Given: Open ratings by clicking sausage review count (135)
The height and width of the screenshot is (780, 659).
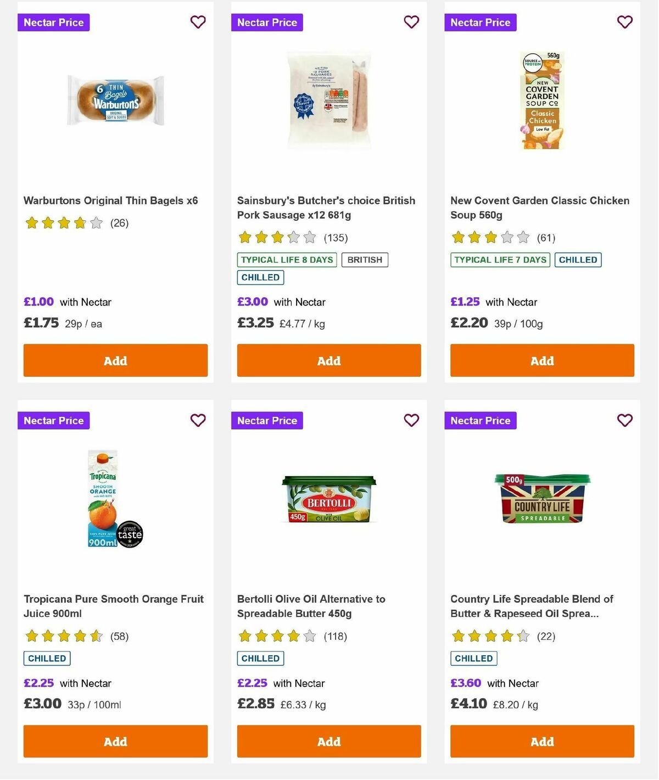Looking at the screenshot, I should (336, 238).
